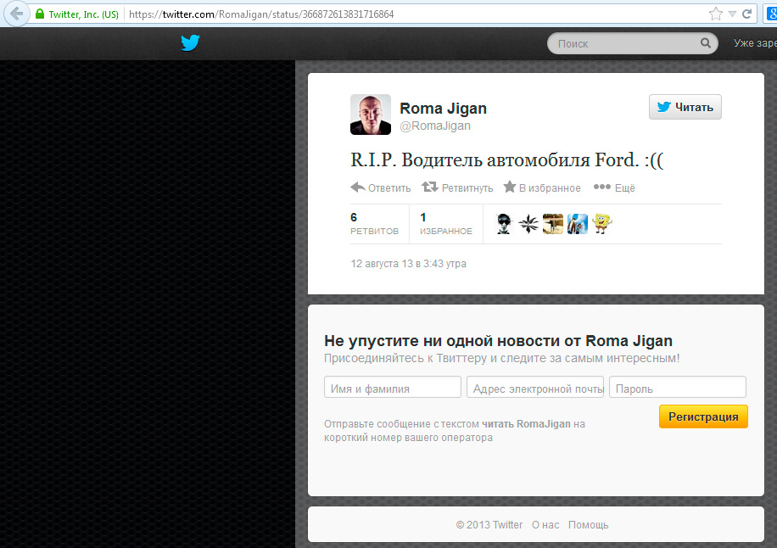The height and width of the screenshot is (548, 777).
Task: Click the yellow Регистрация button
Action: click(703, 417)
